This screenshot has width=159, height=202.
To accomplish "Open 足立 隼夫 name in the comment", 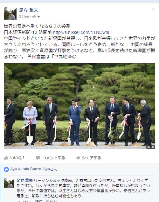I will [x=24, y=180].
